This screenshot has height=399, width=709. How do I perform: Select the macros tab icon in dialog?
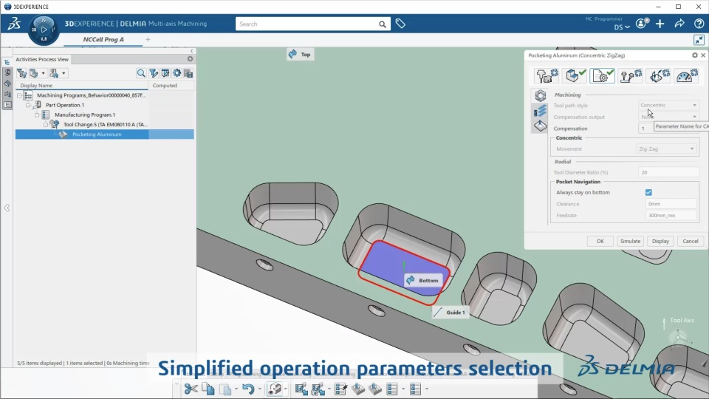tap(631, 75)
